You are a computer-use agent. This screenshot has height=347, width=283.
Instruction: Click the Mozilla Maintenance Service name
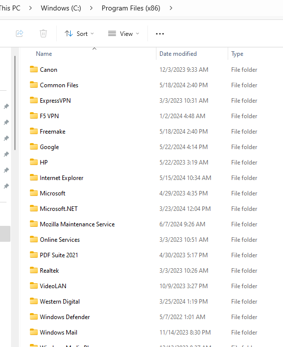(77, 224)
